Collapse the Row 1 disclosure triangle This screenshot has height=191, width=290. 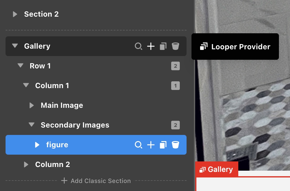[20, 66]
